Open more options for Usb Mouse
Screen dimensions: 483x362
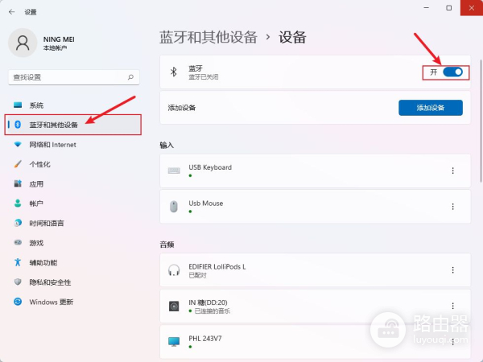[x=452, y=206]
